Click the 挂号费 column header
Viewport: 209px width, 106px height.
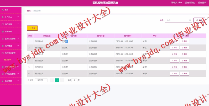(x=74, y=36)
